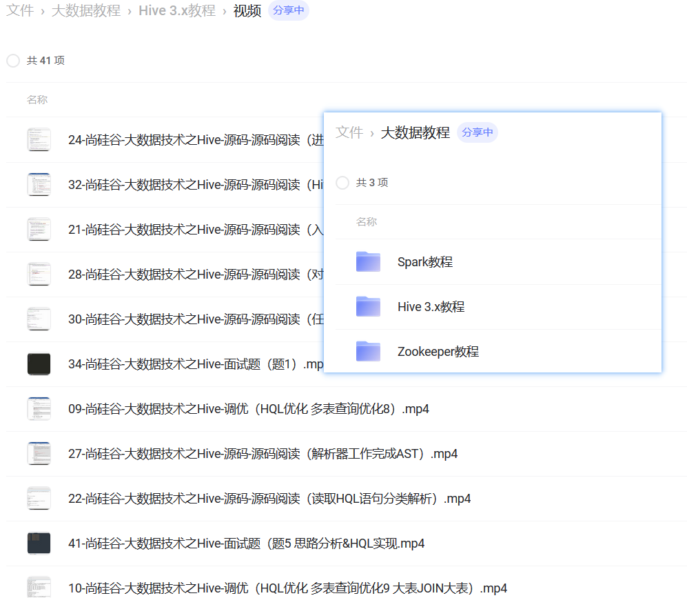Screen dimensions: 687x598
Task: Click 分享中 badge next to 视频
Action: click(288, 10)
